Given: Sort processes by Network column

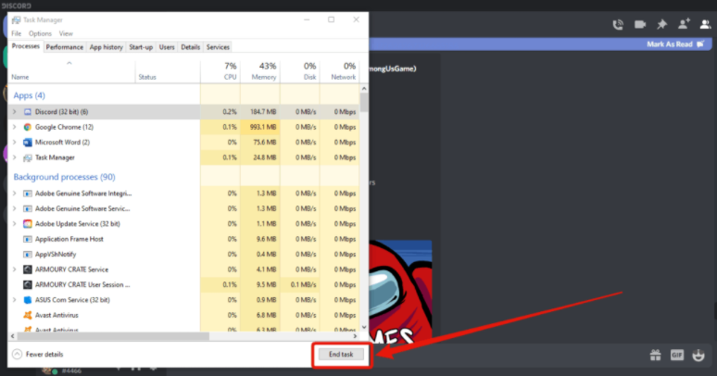Looking at the screenshot, I should 339,72.
